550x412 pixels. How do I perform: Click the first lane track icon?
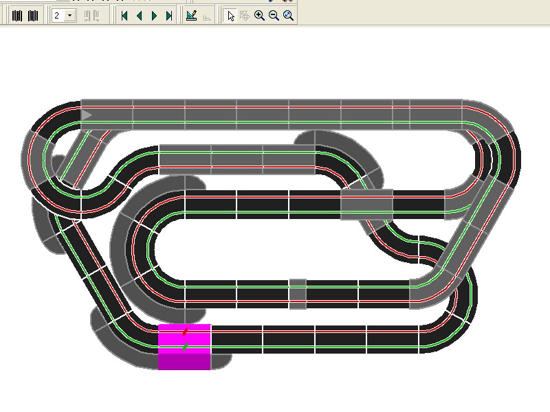point(17,16)
